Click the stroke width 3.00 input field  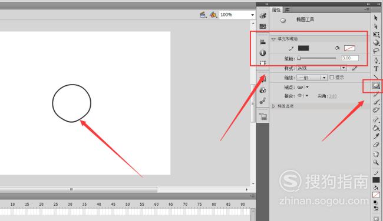click(350, 58)
